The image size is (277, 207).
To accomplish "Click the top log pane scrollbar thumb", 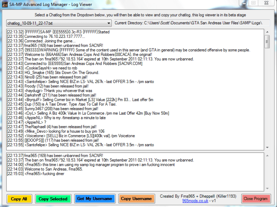I will tap(267, 42).
